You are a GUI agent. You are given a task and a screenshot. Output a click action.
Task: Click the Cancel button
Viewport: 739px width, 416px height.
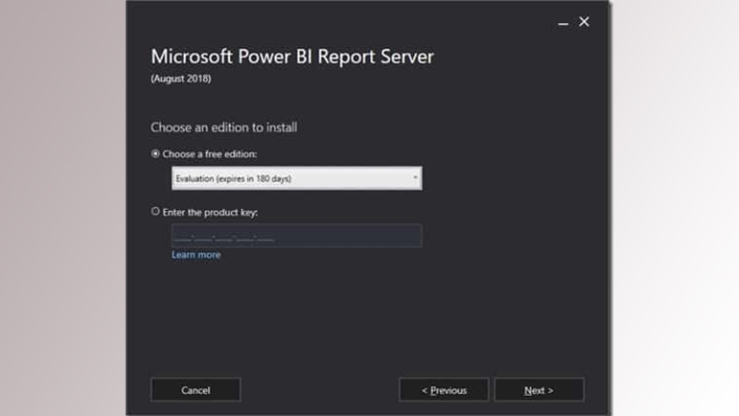pyautogui.click(x=195, y=390)
